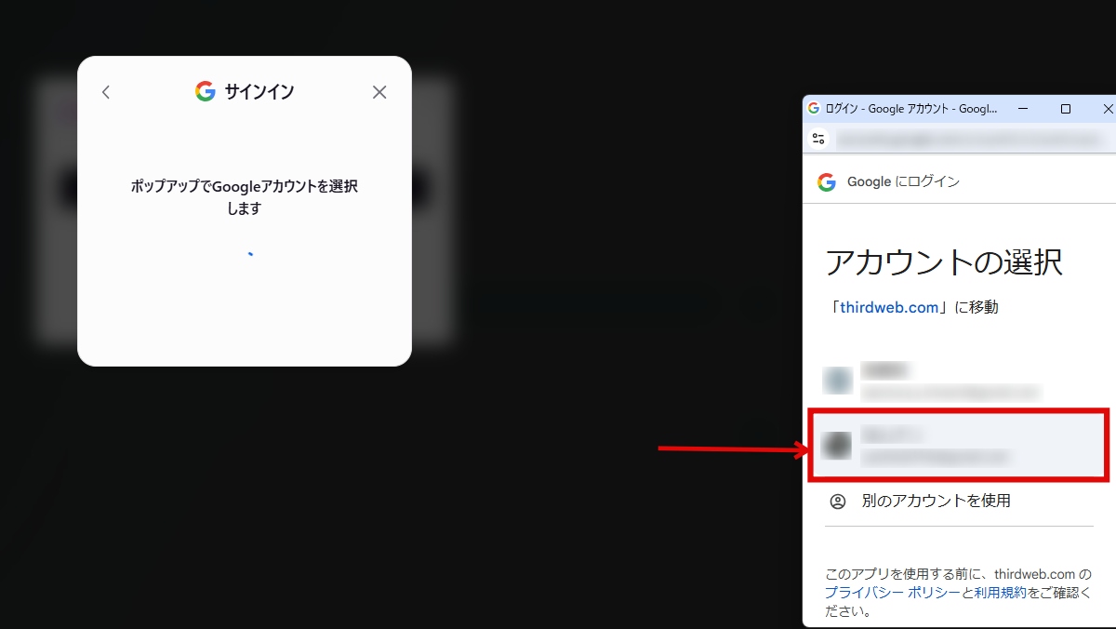1116x629 pixels.
Task: Click the ポップアップでGoogleアカウントを選択 message
Action: point(245,197)
